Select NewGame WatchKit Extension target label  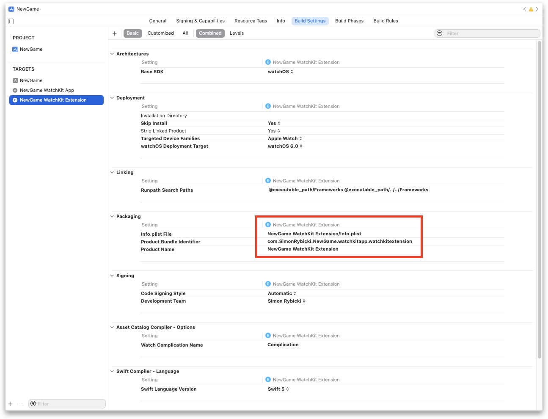53,100
